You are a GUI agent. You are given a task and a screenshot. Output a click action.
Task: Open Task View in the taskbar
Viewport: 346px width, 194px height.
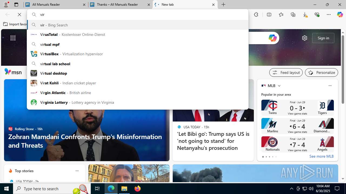click(97, 189)
